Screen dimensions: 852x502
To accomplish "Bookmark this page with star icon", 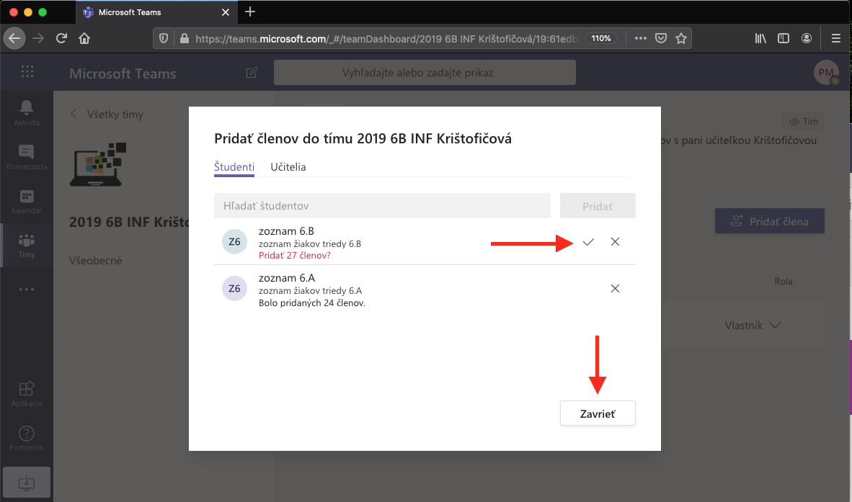I will click(680, 38).
